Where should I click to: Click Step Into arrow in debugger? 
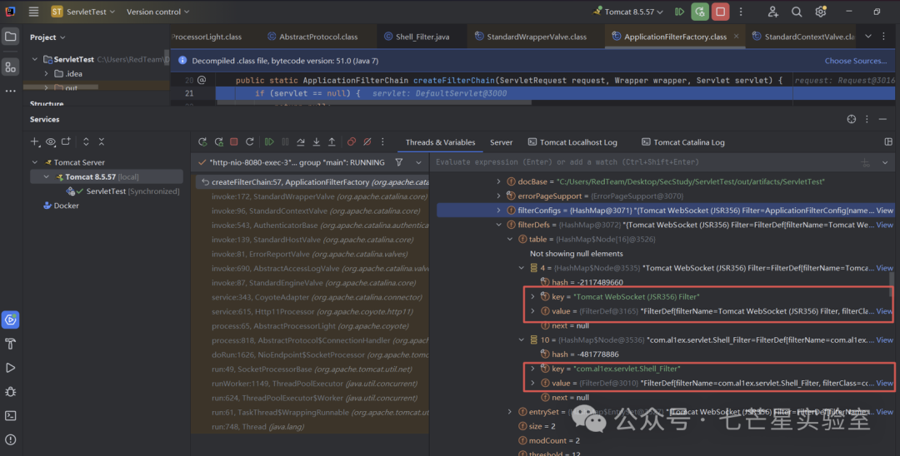pyautogui.click(x=317, y=141)
